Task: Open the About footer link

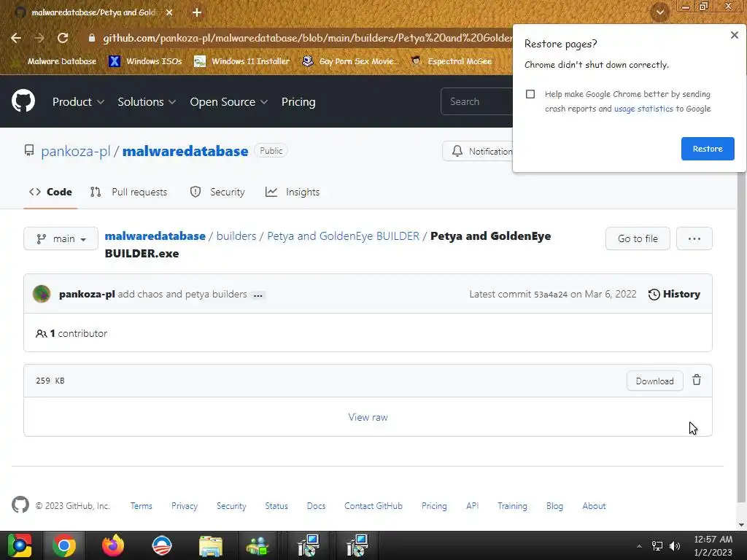Action: coord(594,506)
